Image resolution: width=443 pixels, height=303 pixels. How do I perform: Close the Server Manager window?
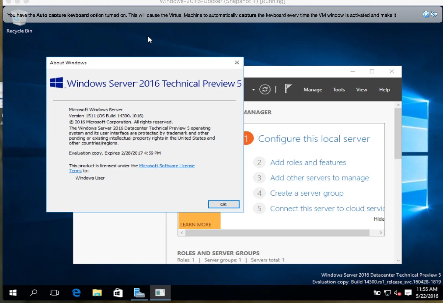coord(392,72)
